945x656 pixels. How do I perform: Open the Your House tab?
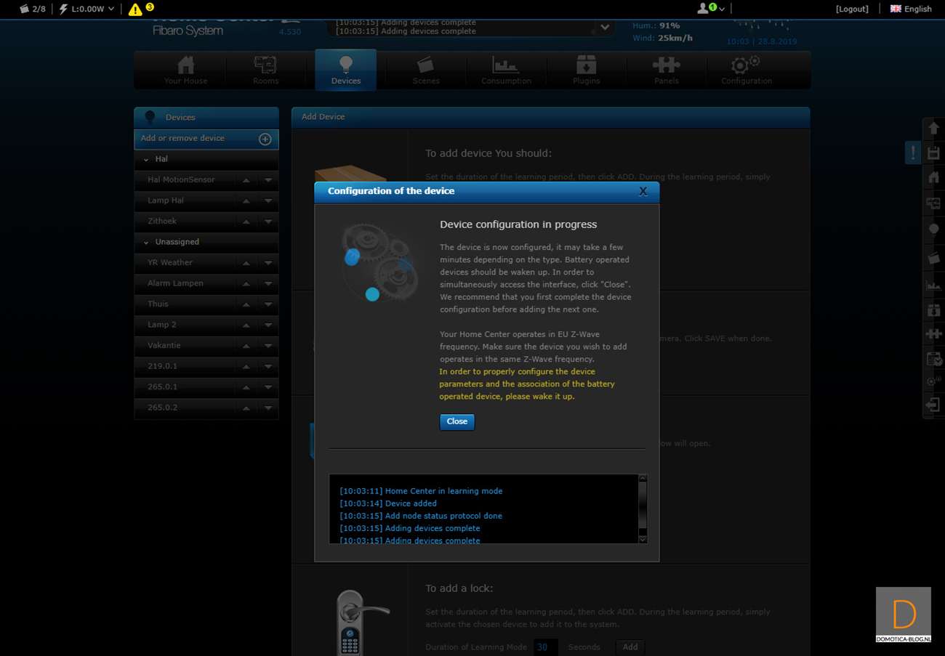tap(185, 70)
